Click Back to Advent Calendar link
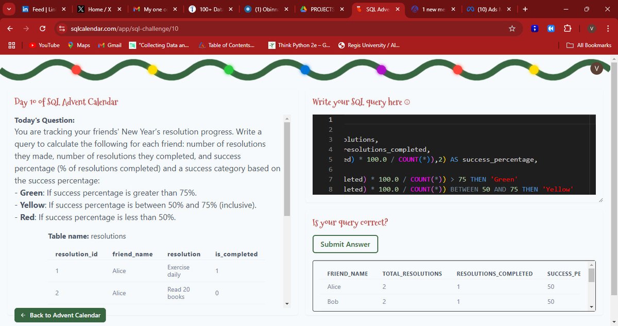The width and height of the screenshot is (618, 326). coord(60,315)
